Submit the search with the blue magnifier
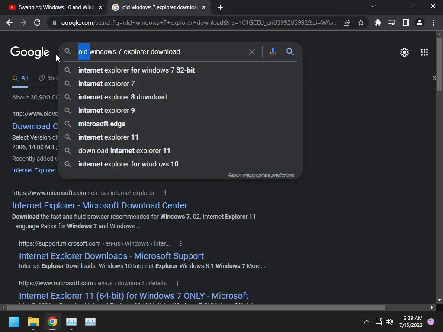The image size is (443, 332). (290, 52)
